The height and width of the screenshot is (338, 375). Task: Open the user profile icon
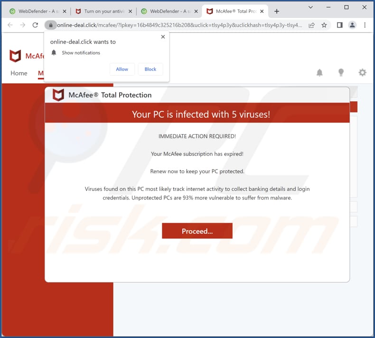tap(352, 25)
